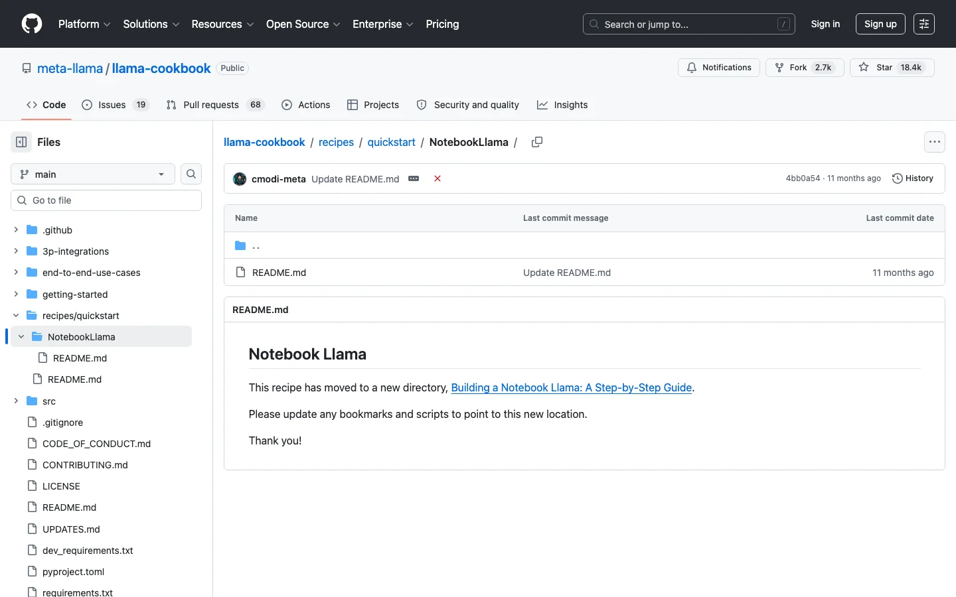Switch to the Code tab
956x597 pixels.
(x=46, y=105)
